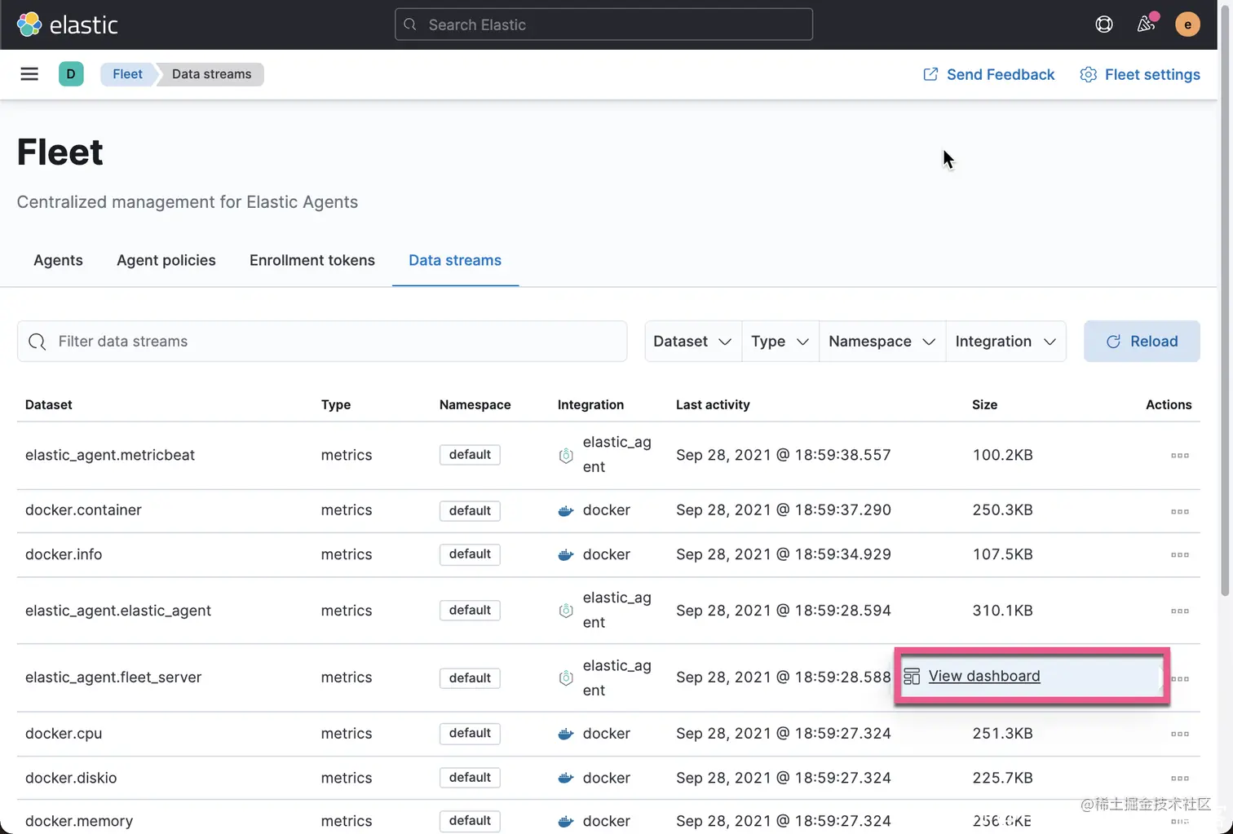
Task: Click the 310.1KB size value
Action: click(1002, 611)
